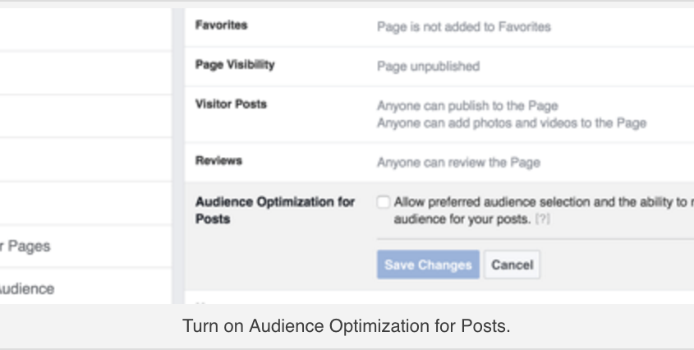Expand the Reviews setting row

439,162
